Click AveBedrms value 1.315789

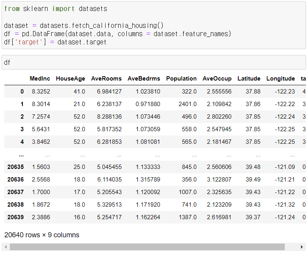click(x=148, y=180)
